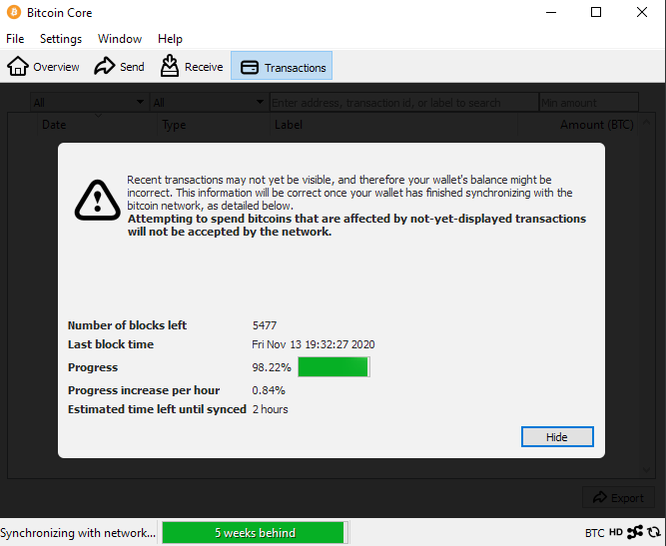Click last block time 'Fri Nov 13 19:32:27 2020'
The height and width of the screenshot is (546, 666).
click(314, 344)
